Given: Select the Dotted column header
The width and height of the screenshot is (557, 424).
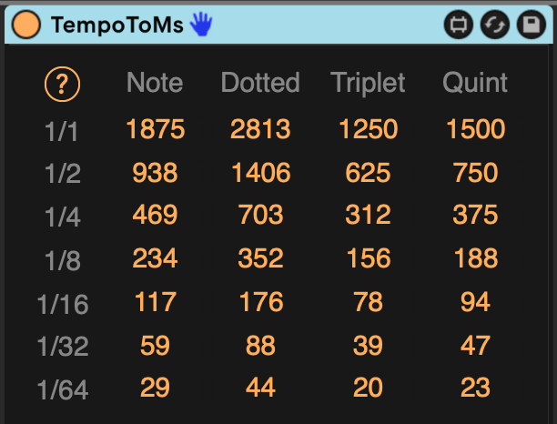Looking at the screenshot, I should click(260, 83).
